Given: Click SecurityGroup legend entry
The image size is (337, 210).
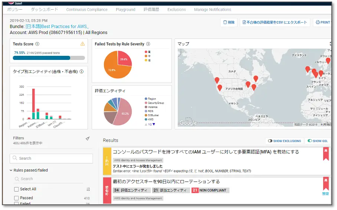Looking at the screenshot, I should coord(154,103).
